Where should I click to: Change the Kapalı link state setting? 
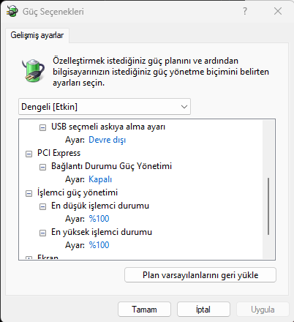pos(100,179)
